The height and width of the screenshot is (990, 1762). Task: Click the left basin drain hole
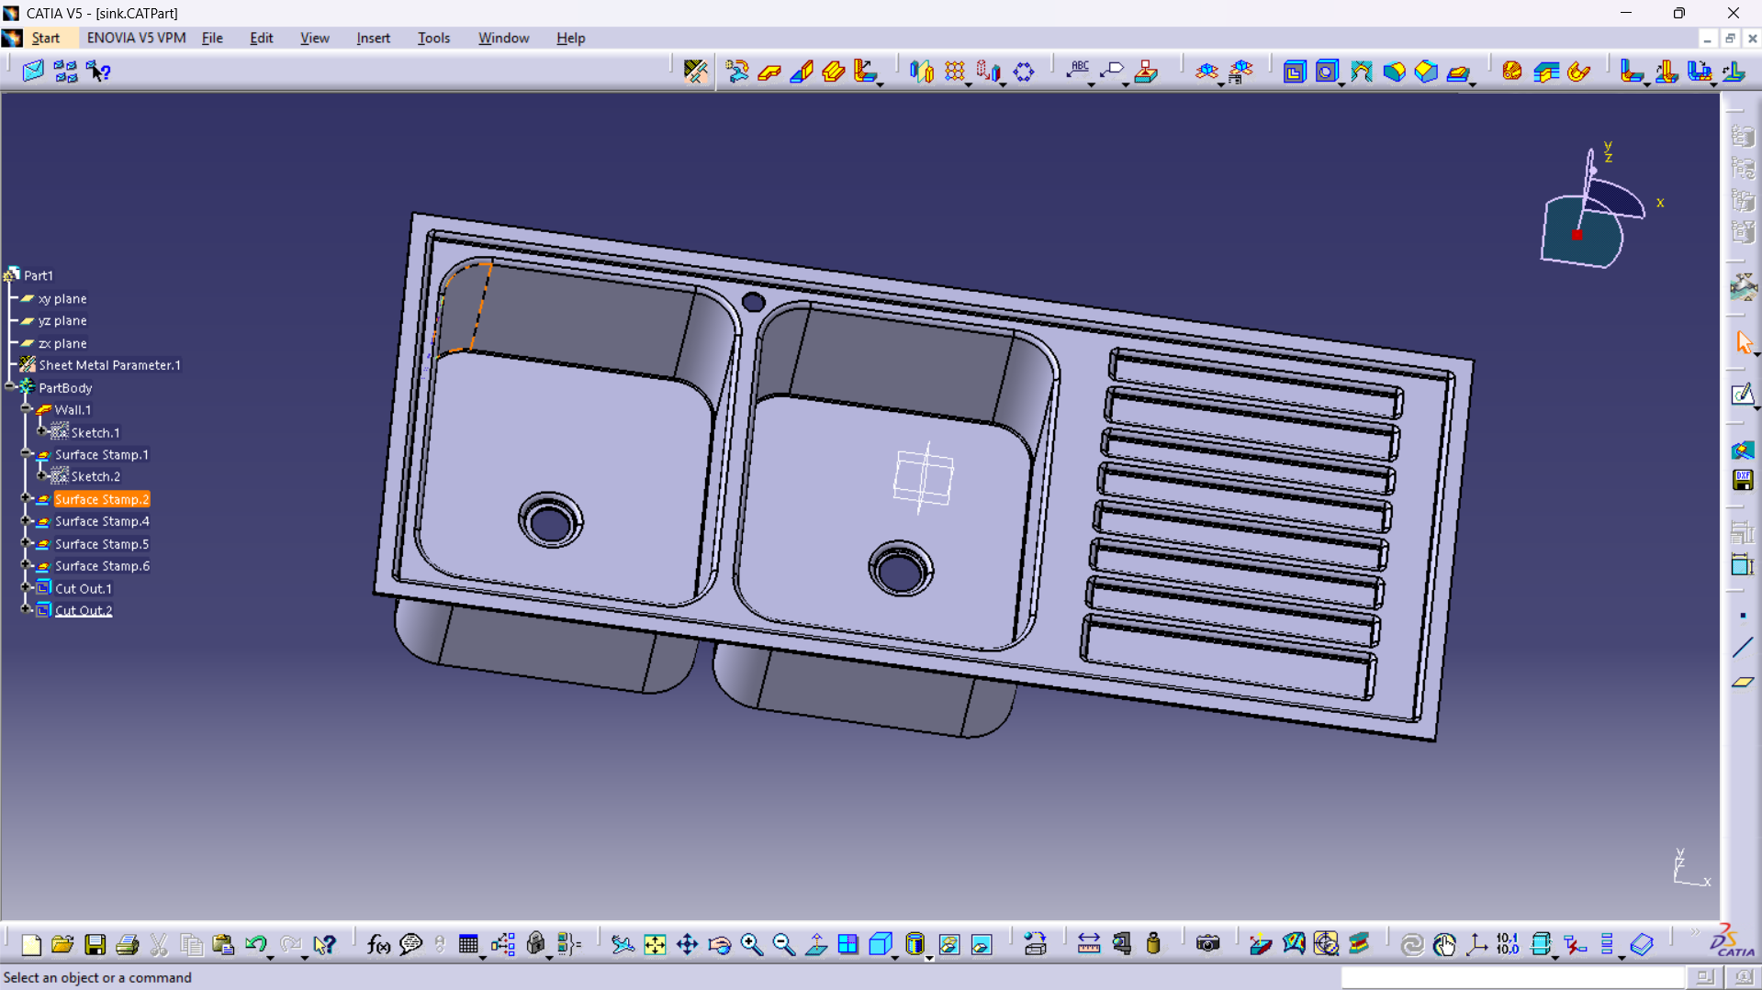click(x=550, y=521)
